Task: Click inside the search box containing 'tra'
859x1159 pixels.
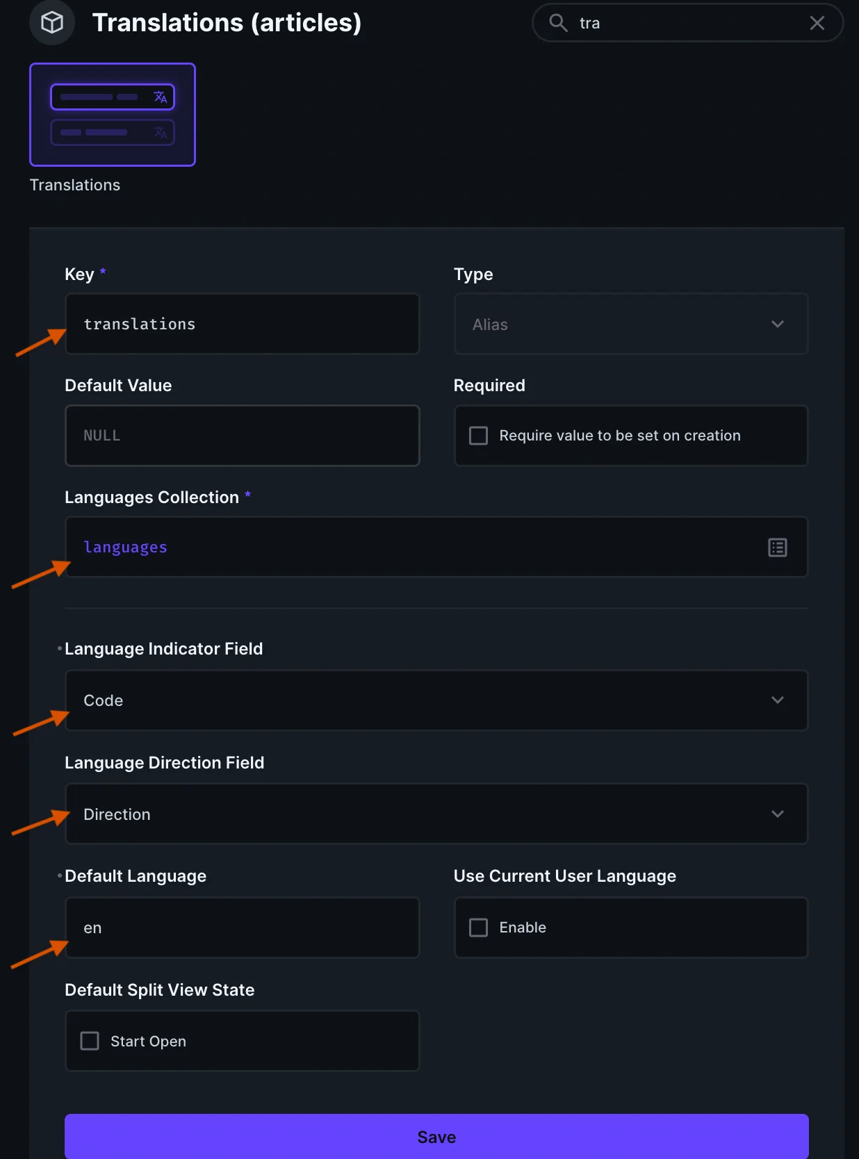Action: coord(688,23)
